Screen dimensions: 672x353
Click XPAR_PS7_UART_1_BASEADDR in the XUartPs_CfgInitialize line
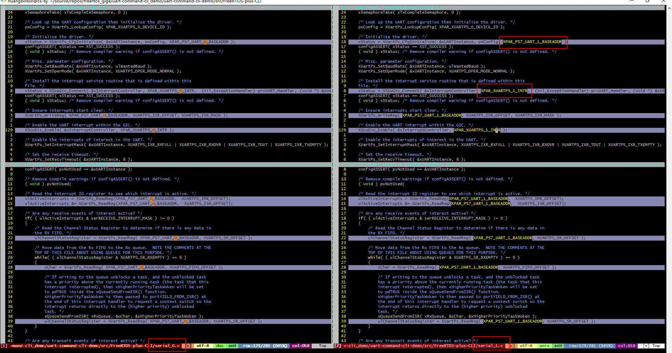[532, 42]
